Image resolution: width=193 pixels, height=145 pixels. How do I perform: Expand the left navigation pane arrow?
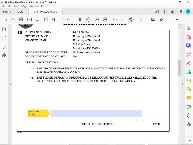point(10,84)
